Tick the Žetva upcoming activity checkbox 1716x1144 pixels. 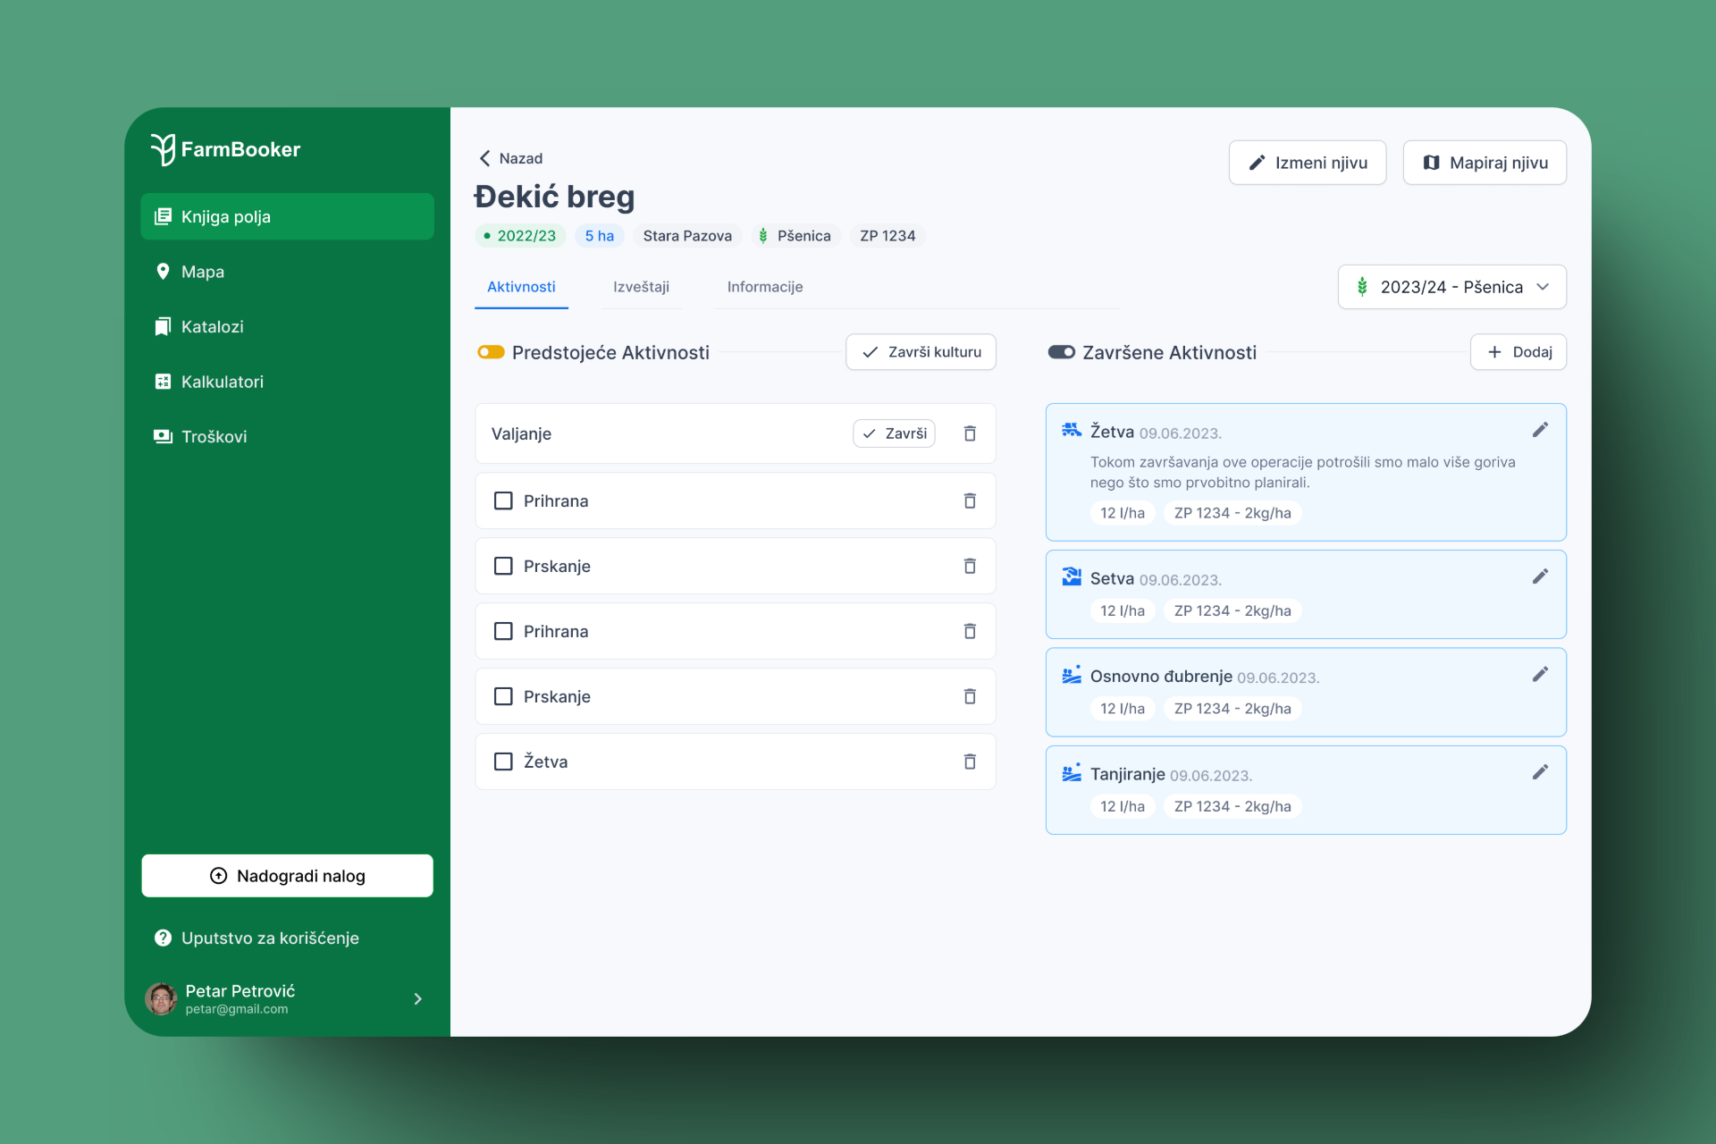(503, 761)
